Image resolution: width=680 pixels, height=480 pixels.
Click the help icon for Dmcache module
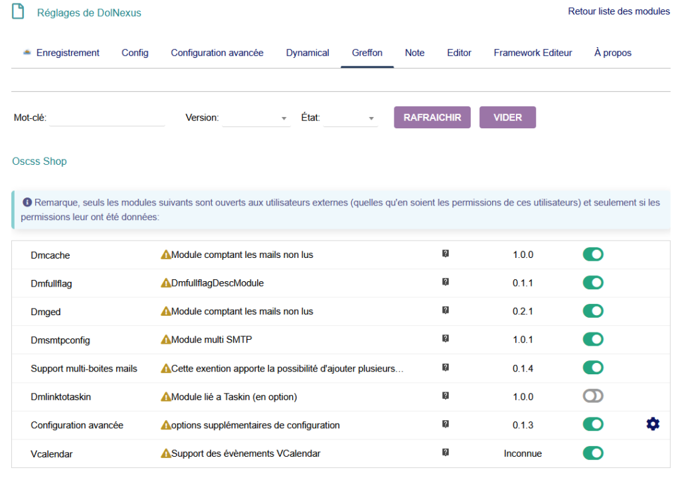[x=446, y=254]
